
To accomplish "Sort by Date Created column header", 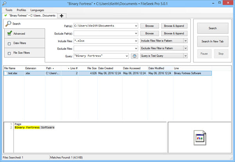I will click(x=110, y=68).
